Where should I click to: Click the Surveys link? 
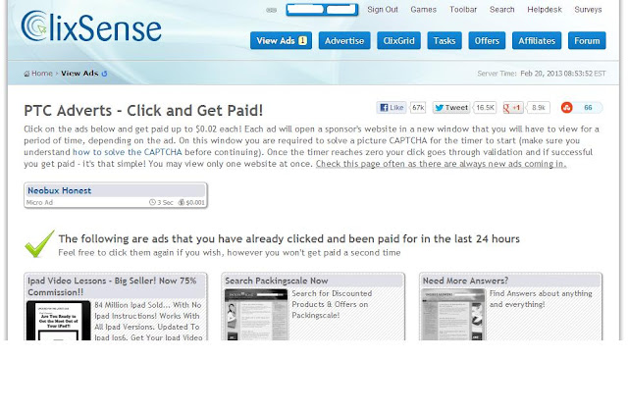[588, 10]
